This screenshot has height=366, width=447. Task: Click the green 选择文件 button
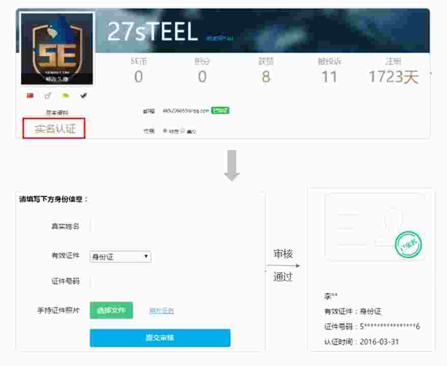[111, 310]
